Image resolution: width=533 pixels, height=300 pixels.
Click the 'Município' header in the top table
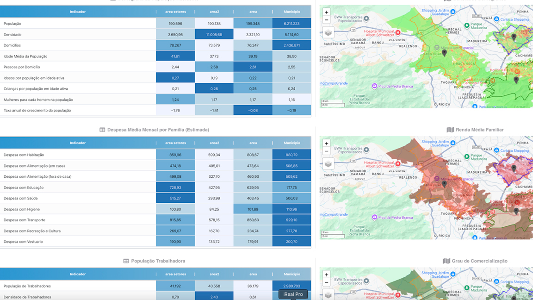pyautogui.click(x=291, y=12)
